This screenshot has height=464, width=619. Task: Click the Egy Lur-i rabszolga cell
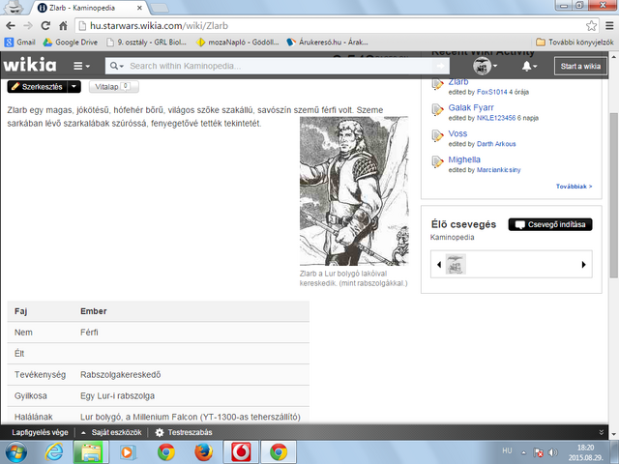tap(117, 396)
